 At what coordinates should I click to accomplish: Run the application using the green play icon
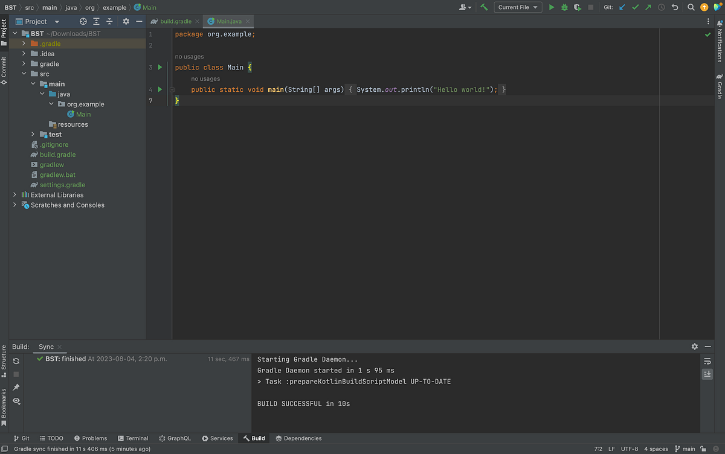(x=551, y=7)
